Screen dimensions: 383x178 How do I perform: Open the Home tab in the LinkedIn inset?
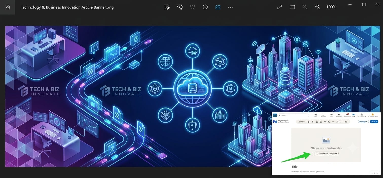(x=316, y=115)
